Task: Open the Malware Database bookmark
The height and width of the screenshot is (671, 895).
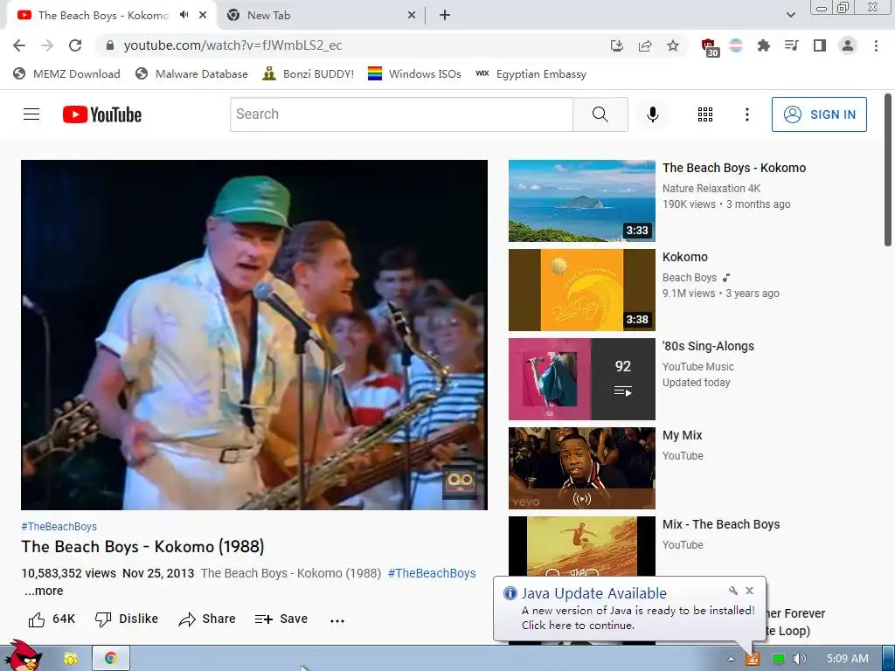Action: [191, 74]
